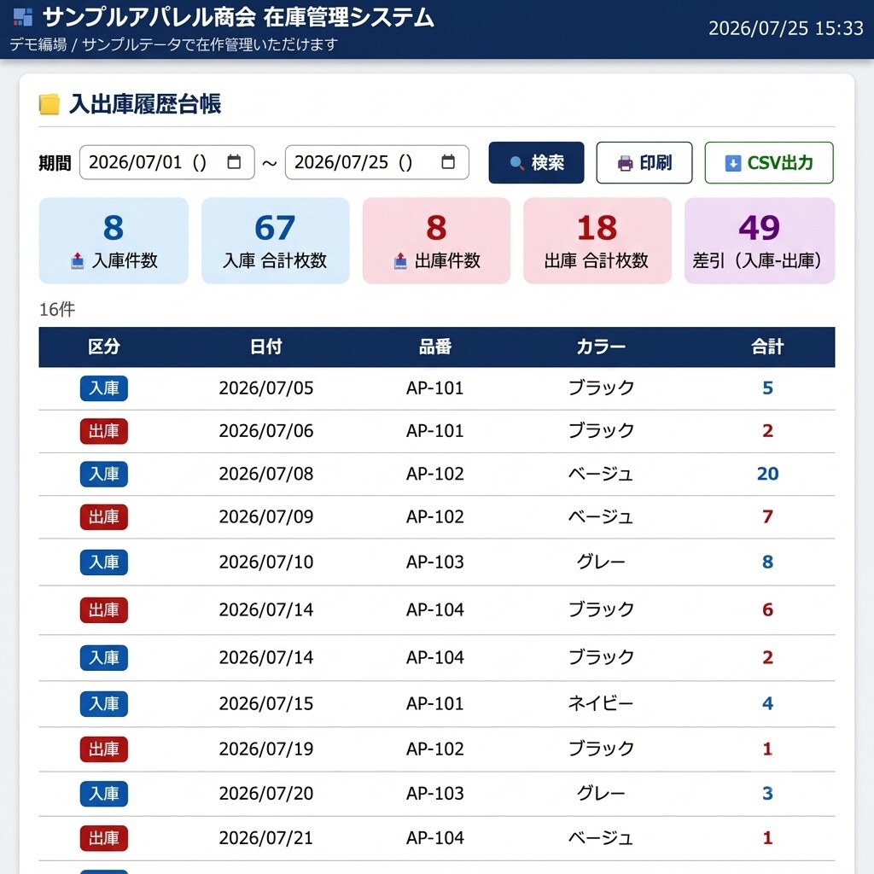The image size is (874, 874).
Task: Click AP-104 in the 2026/07/21 row
Action: point(435,838)
